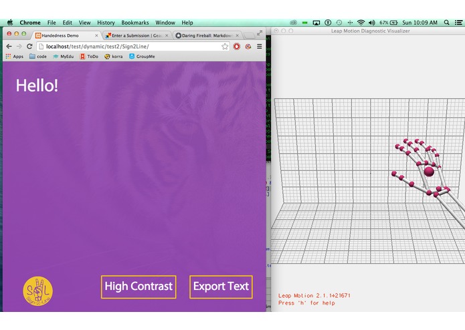Screen dimensions: 465x330
Task: Open the Window menu
Action: (165, 23)
